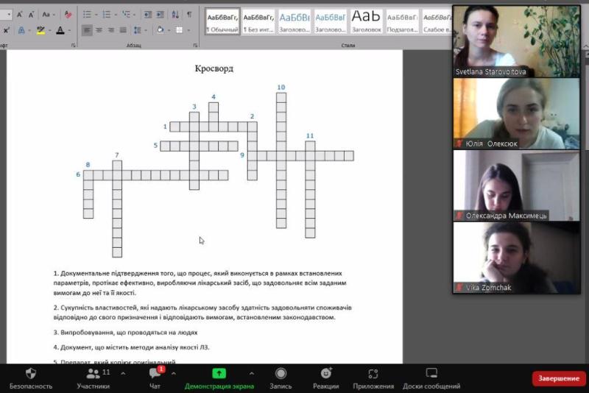
Task: Open font group dialog launcher
Action: [x=73, y=46]
